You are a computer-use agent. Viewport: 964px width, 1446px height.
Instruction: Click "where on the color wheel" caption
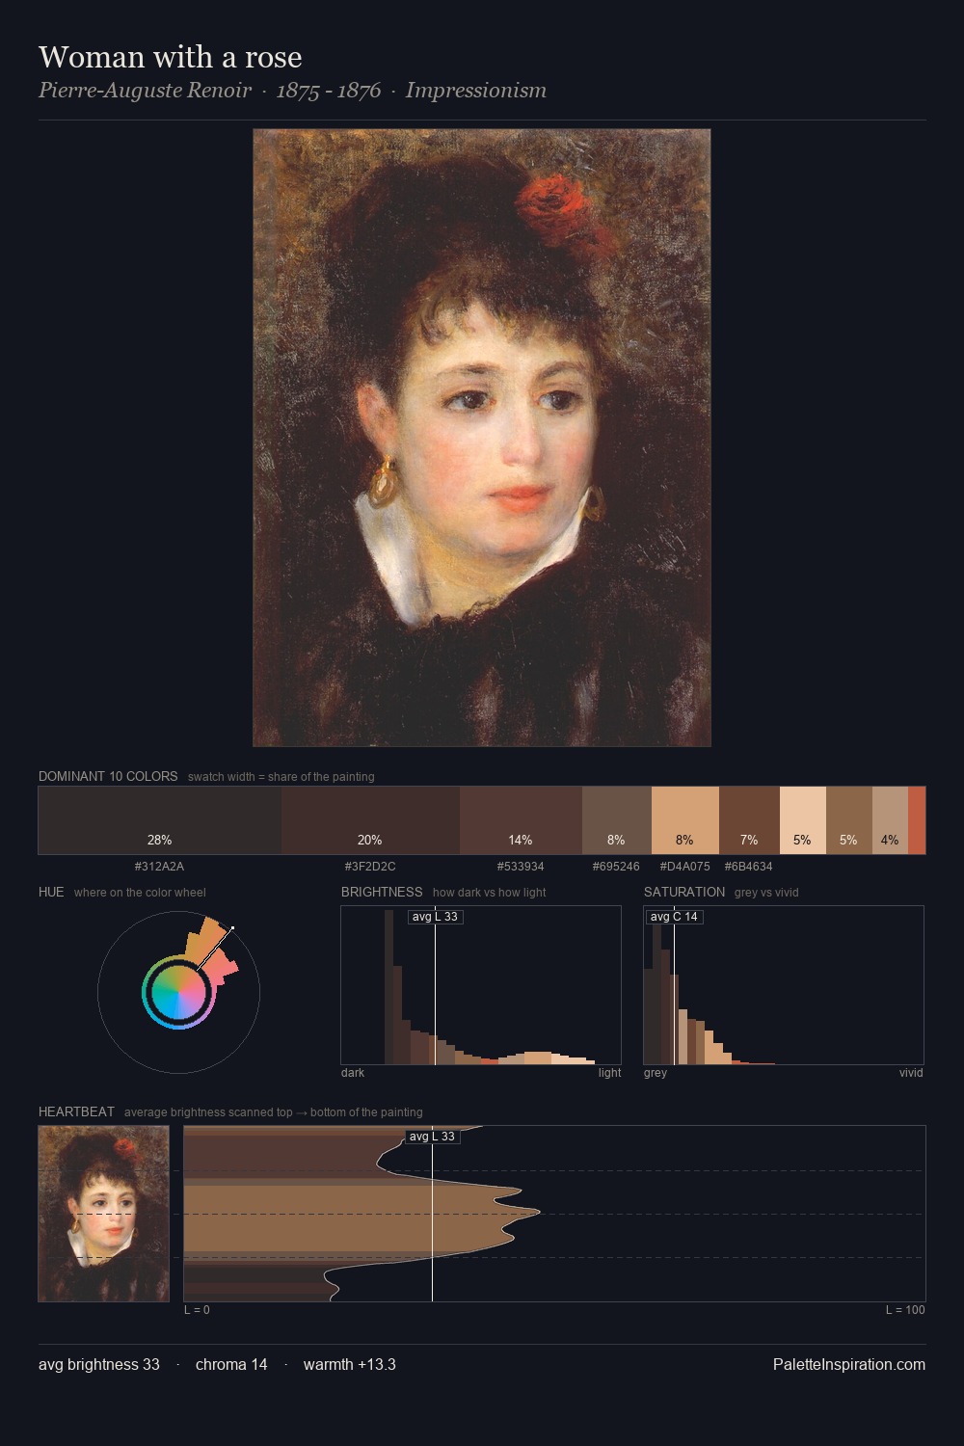(x=140, y=892)
